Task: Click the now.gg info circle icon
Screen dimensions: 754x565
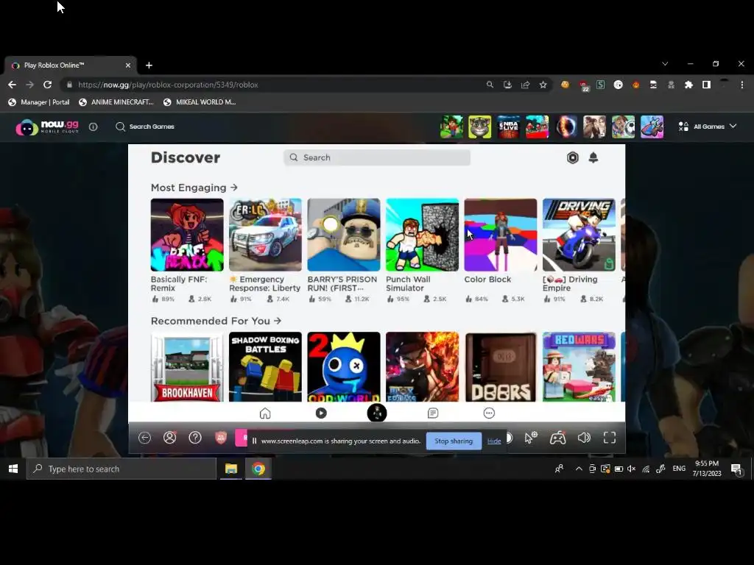Action: [x=94, y=127]
